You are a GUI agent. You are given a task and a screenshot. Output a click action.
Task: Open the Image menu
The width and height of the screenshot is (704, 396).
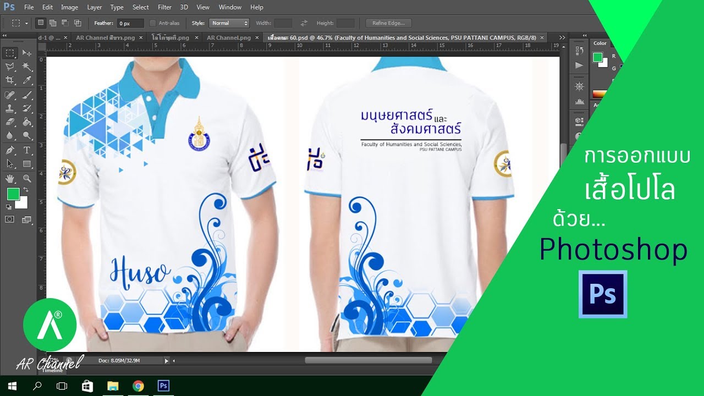coord(69,7)
